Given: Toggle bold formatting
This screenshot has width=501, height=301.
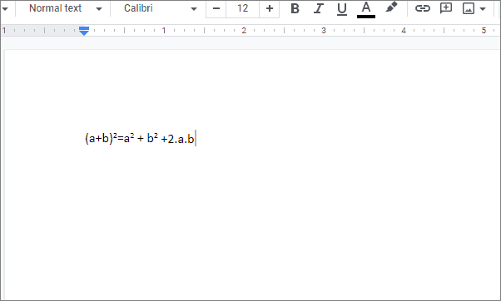Looking at the screenshot, I should (x=295, y=8).
